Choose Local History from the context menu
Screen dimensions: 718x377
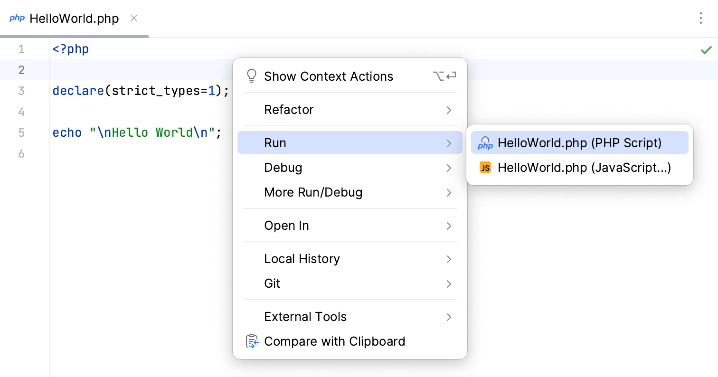click(x=302, y=259)
